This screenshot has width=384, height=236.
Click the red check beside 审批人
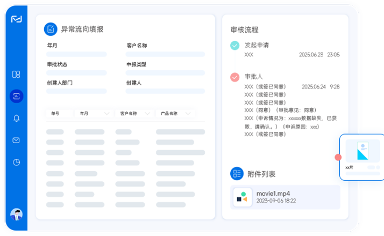click(x=234, y=77)
